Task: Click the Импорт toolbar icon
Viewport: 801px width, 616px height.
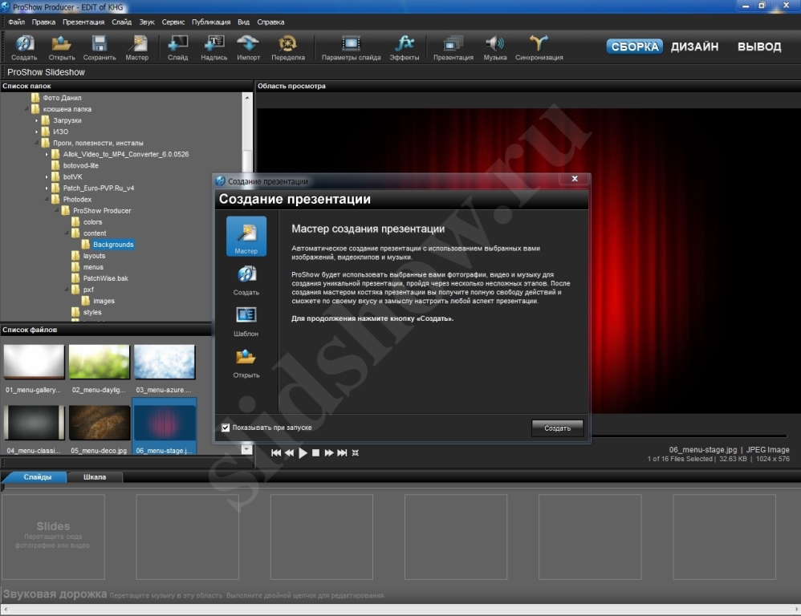Action: (248, 48)
